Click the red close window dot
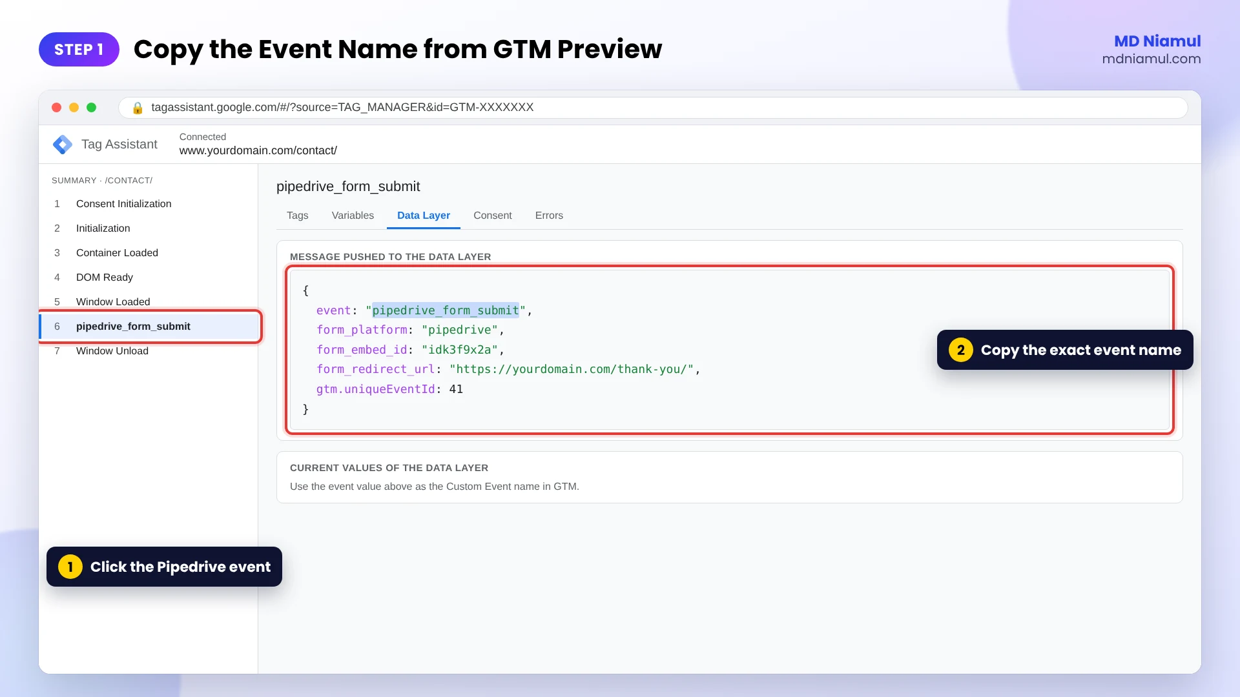The height and width of the screenshot is (697, 1240). pos(57,108)
